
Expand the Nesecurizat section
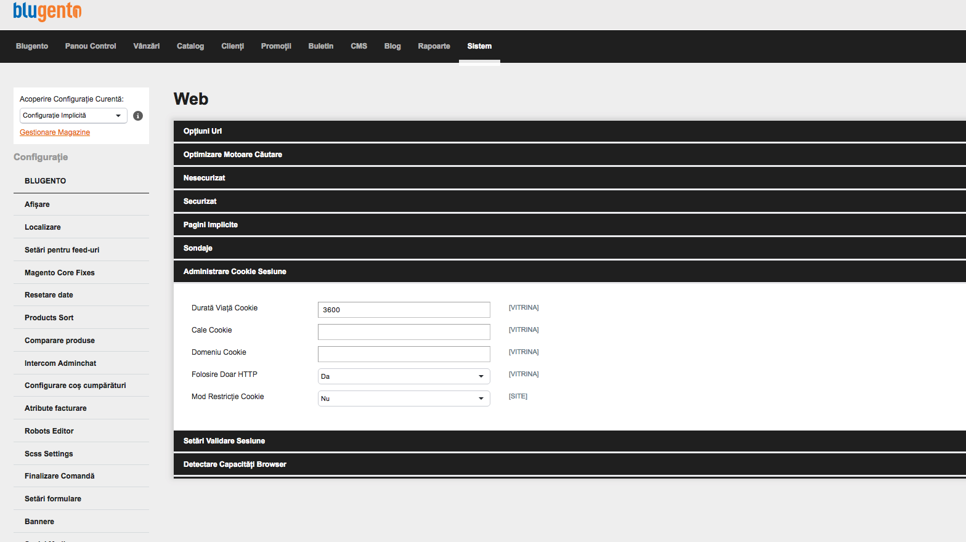[x=570, y=178]
